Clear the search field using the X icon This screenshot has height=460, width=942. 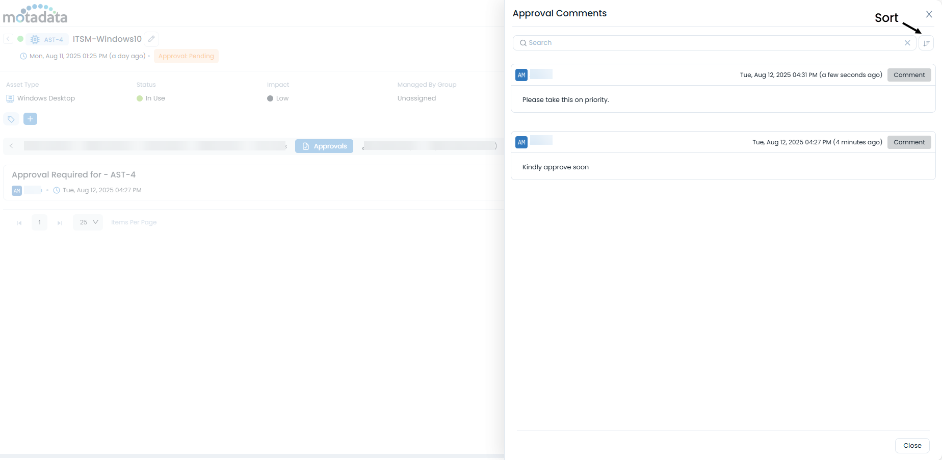pos(908,43)
